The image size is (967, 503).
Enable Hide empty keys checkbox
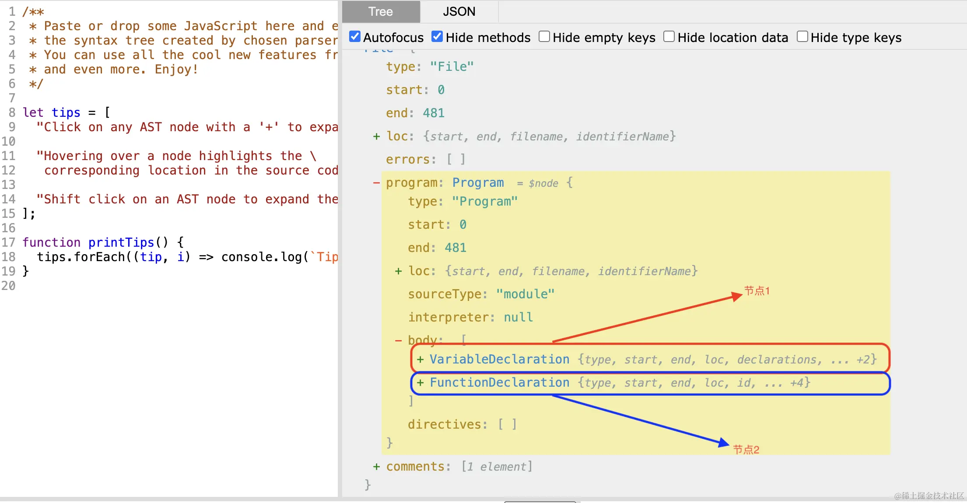[x=544, y=37]
